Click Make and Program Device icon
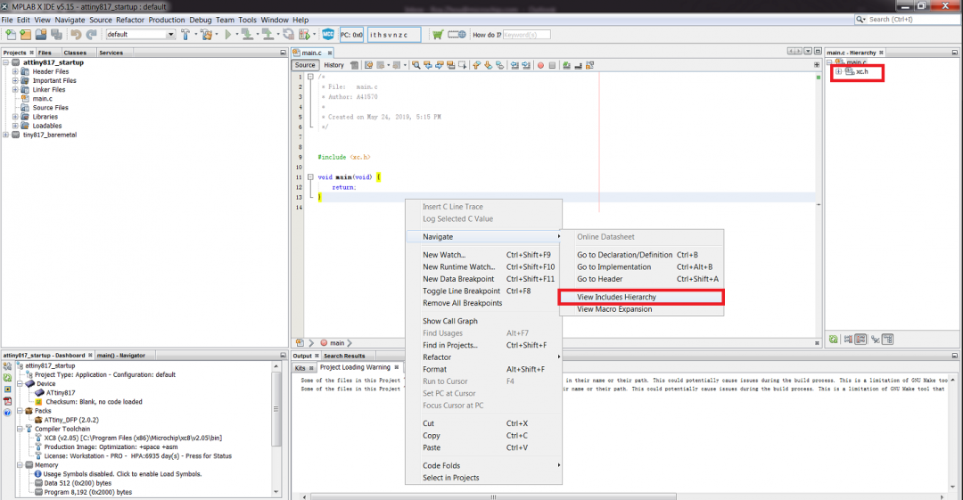This screenshot has width=963, height=500. (247, 35)
